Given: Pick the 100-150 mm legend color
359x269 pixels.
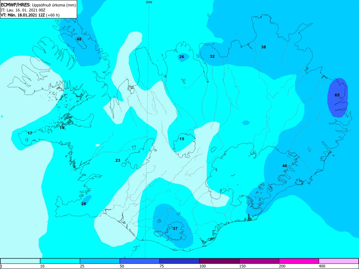Looking at the screenshot, I should 219,261.
